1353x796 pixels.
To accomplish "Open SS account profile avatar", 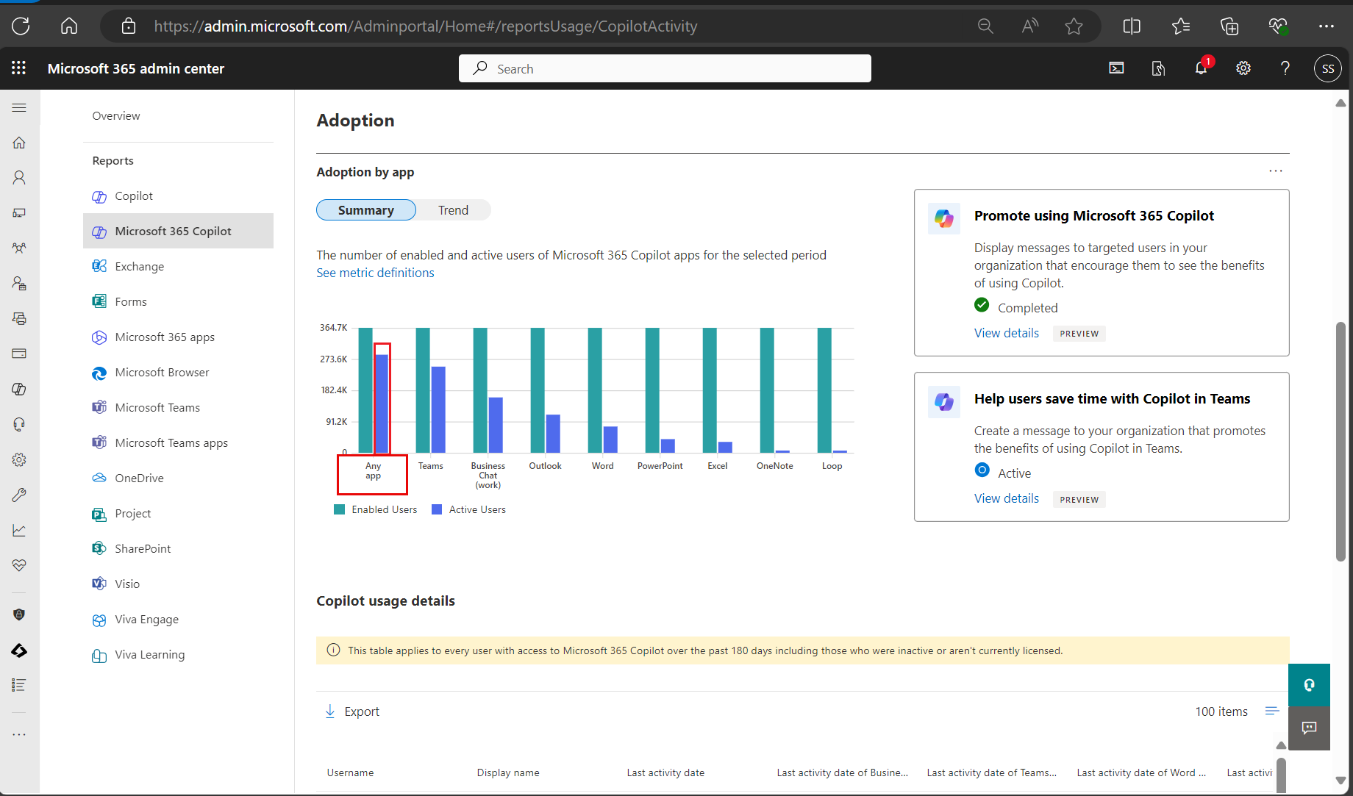I will click(x=1328, y=68).
